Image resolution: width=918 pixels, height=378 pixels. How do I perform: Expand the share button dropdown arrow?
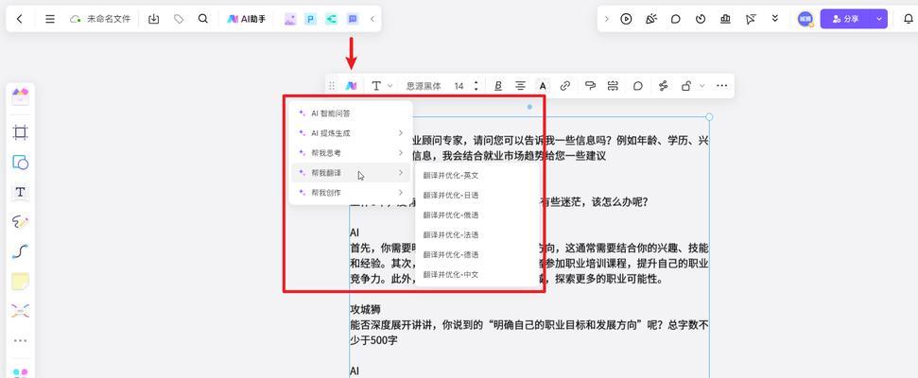[x=879, y=19]
